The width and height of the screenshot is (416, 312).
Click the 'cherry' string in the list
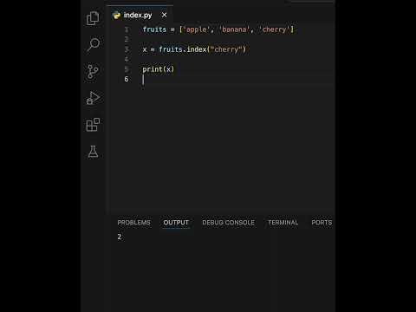point(274,29)
